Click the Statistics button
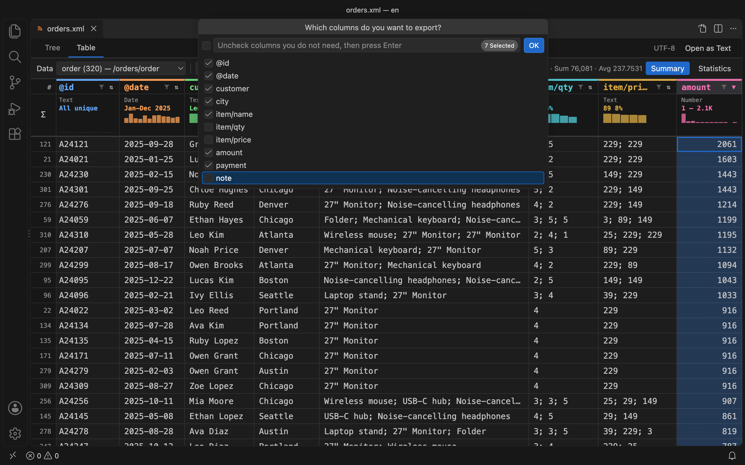Viewport: 745px width, 465px height. [x=714, y=68]
